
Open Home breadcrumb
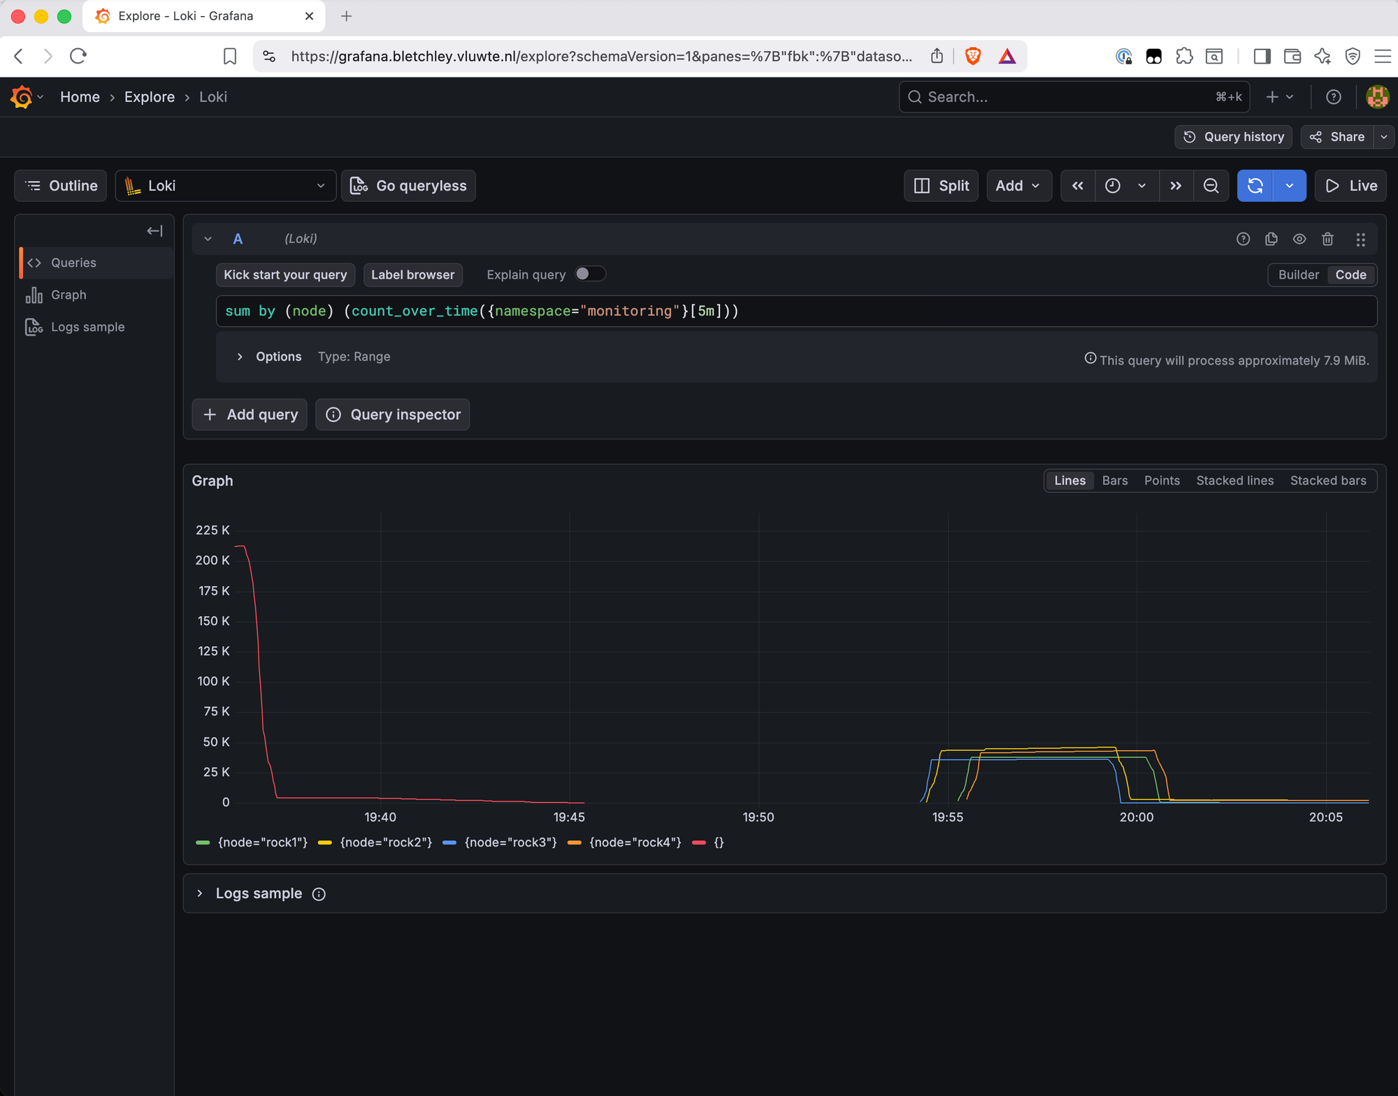80,97
